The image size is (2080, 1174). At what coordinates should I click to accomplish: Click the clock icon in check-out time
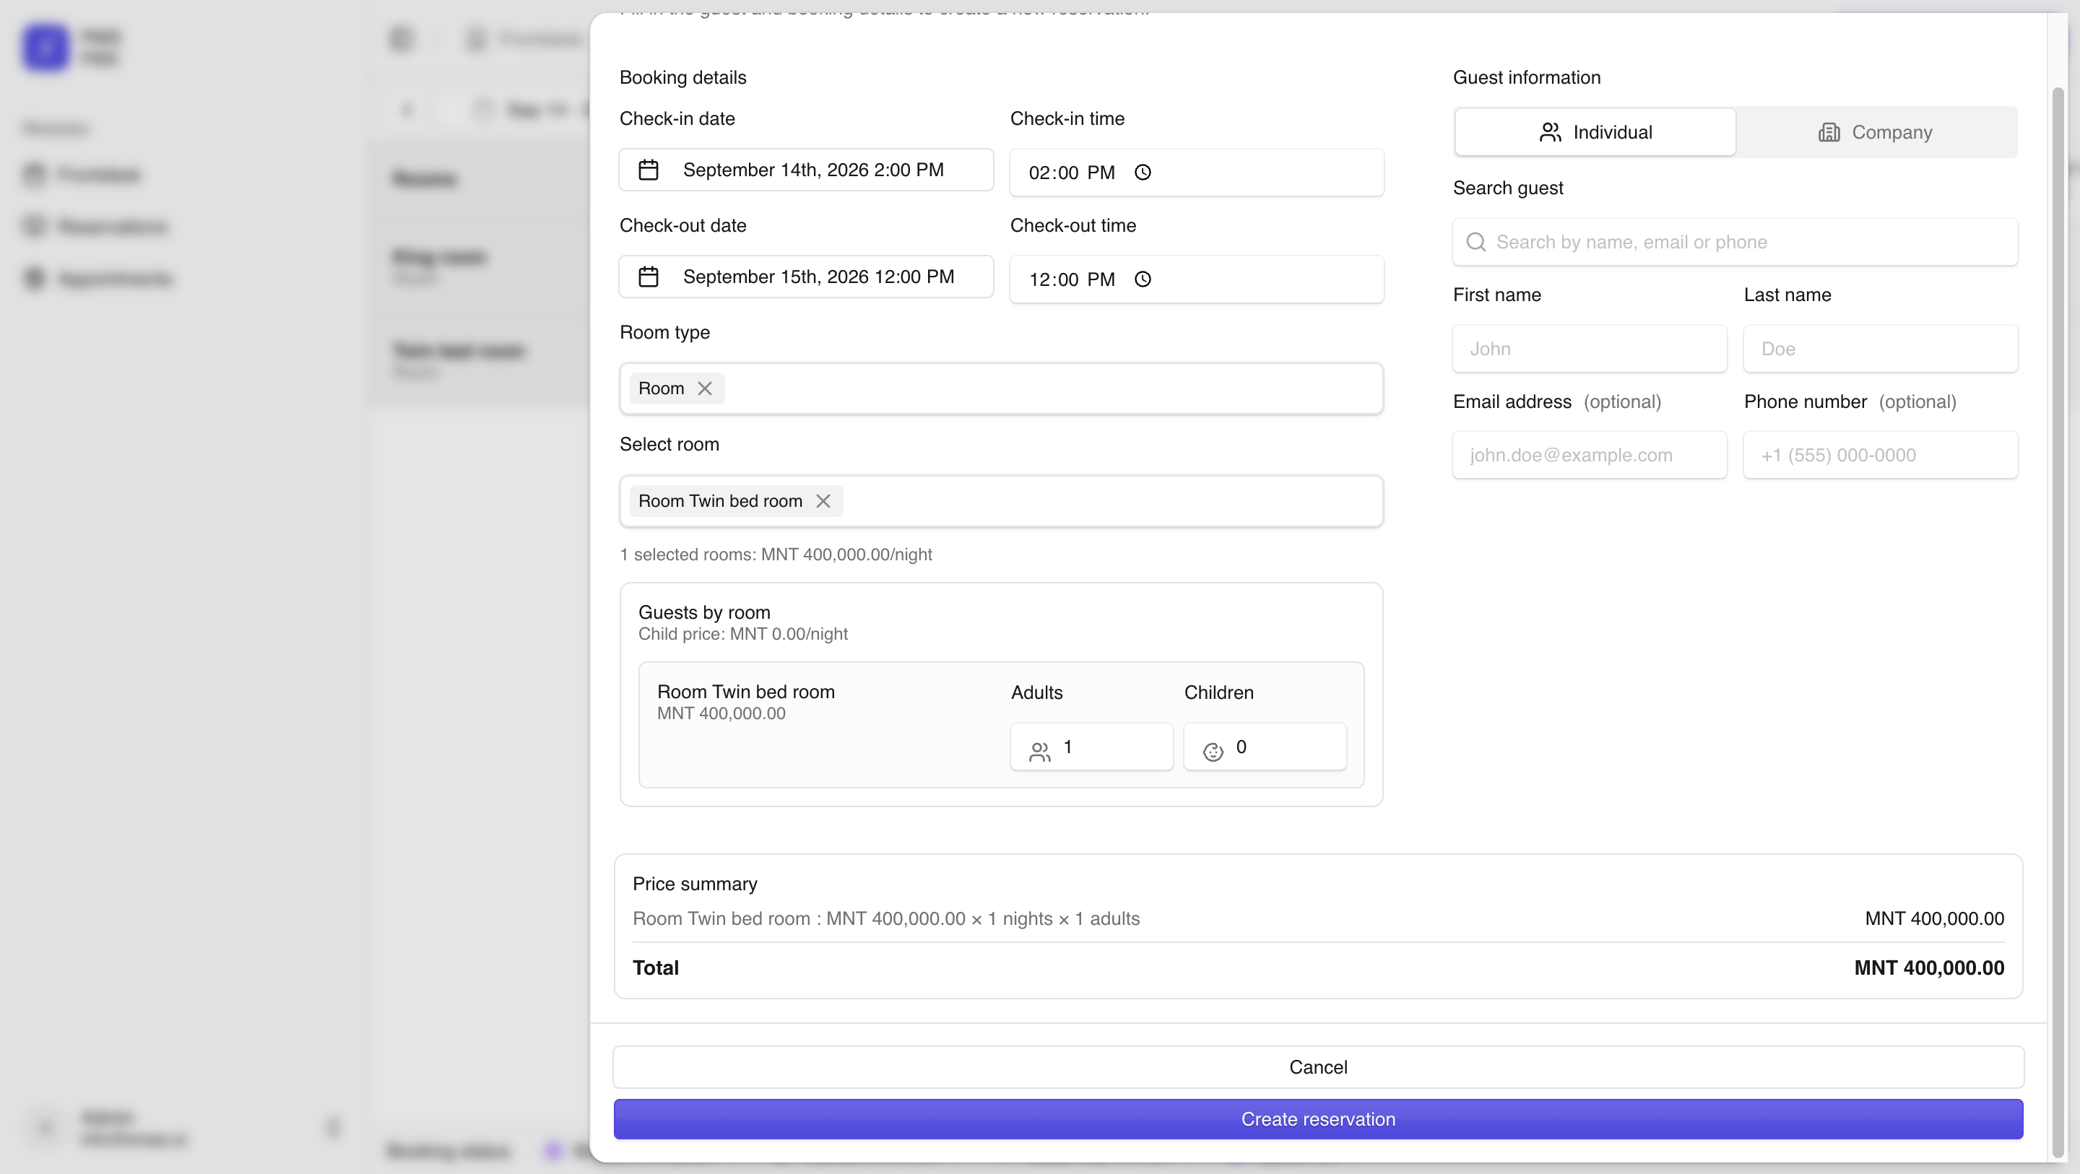pos(1143,279)
